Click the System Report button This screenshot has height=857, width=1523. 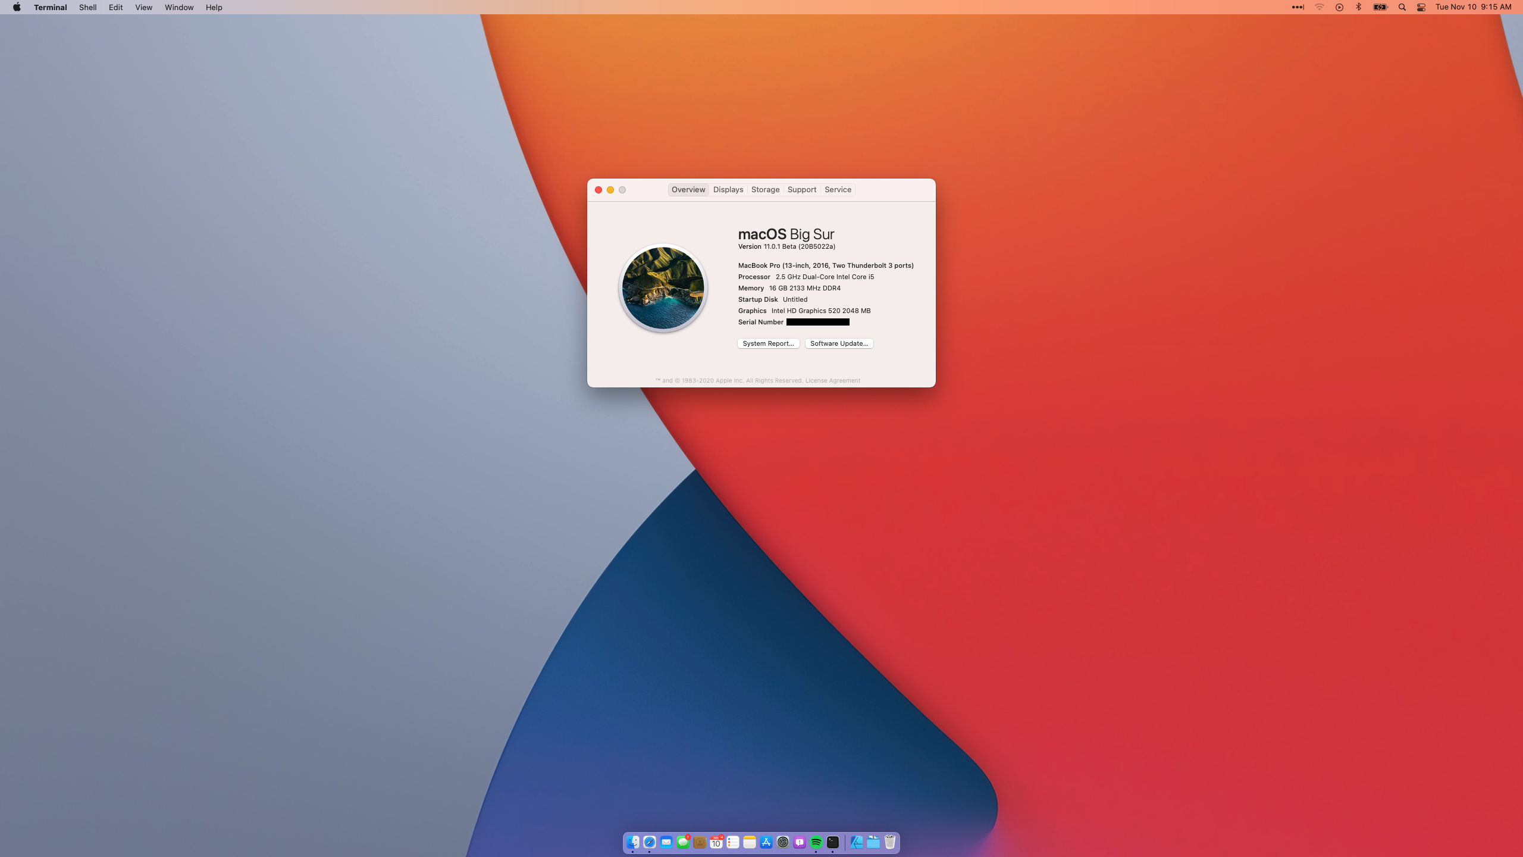tap(768, 343)
